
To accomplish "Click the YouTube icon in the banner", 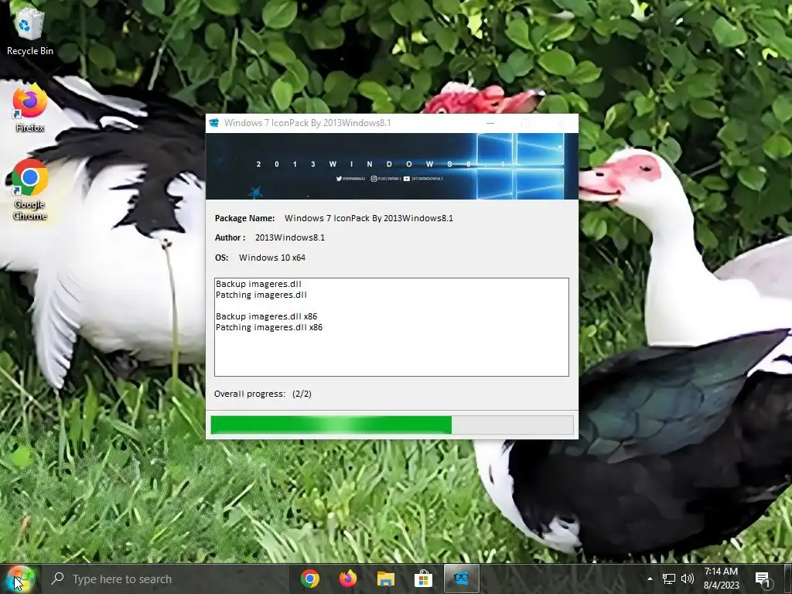I will 407,179.
